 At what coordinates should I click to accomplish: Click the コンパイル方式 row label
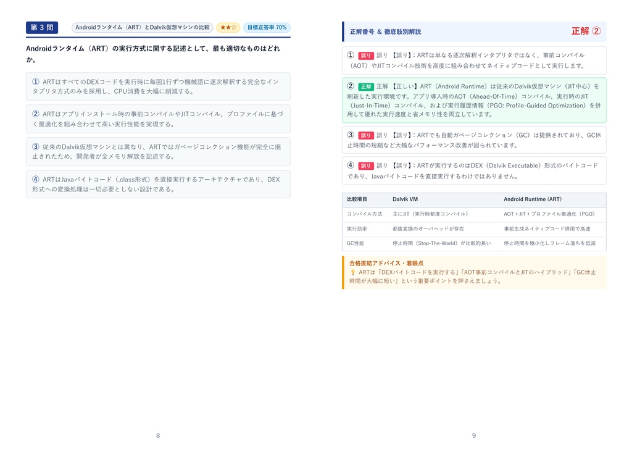click(364, 214)
